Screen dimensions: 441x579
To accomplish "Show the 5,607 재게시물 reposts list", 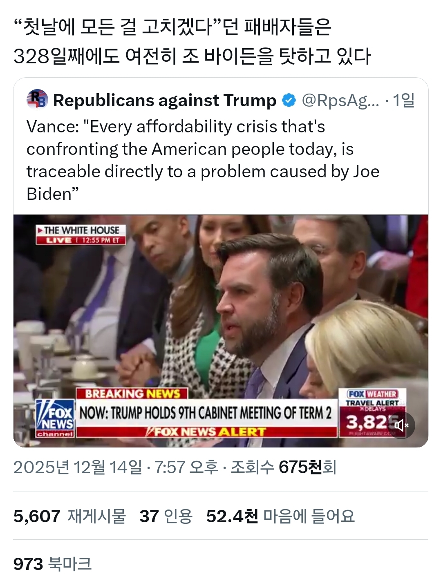I will point(69,516).
